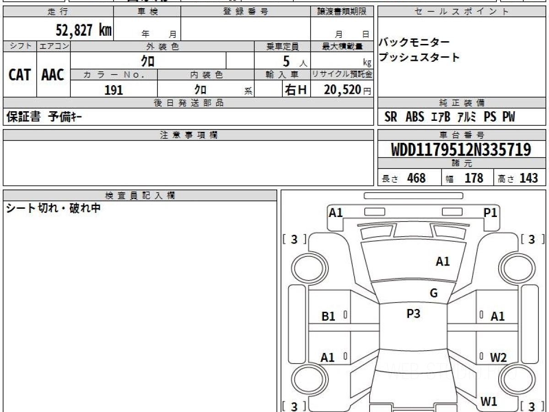
Task: Click the rear right tire rating [ 3 ]
Action: coord(532,407)
